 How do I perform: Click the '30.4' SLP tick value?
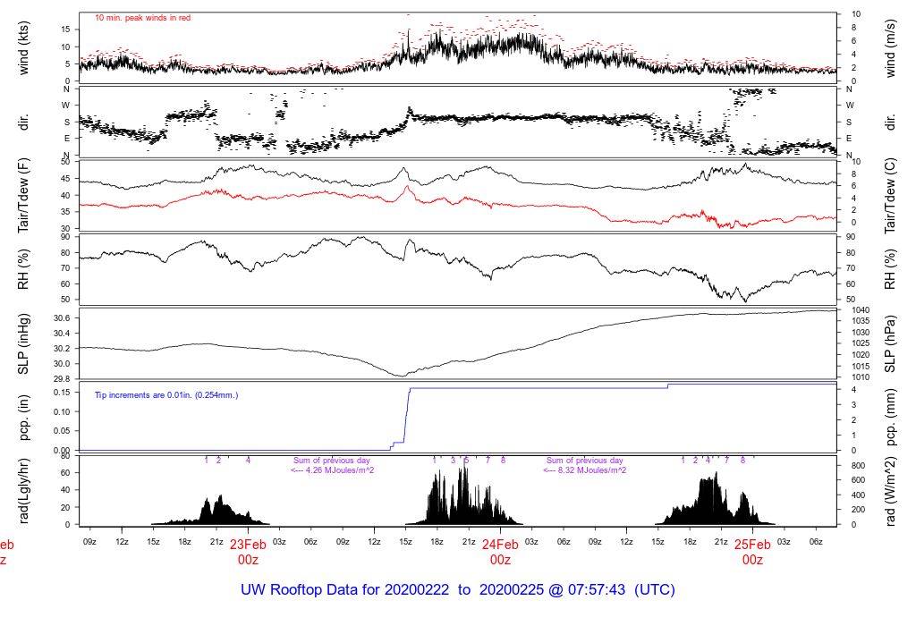point(62,334)
